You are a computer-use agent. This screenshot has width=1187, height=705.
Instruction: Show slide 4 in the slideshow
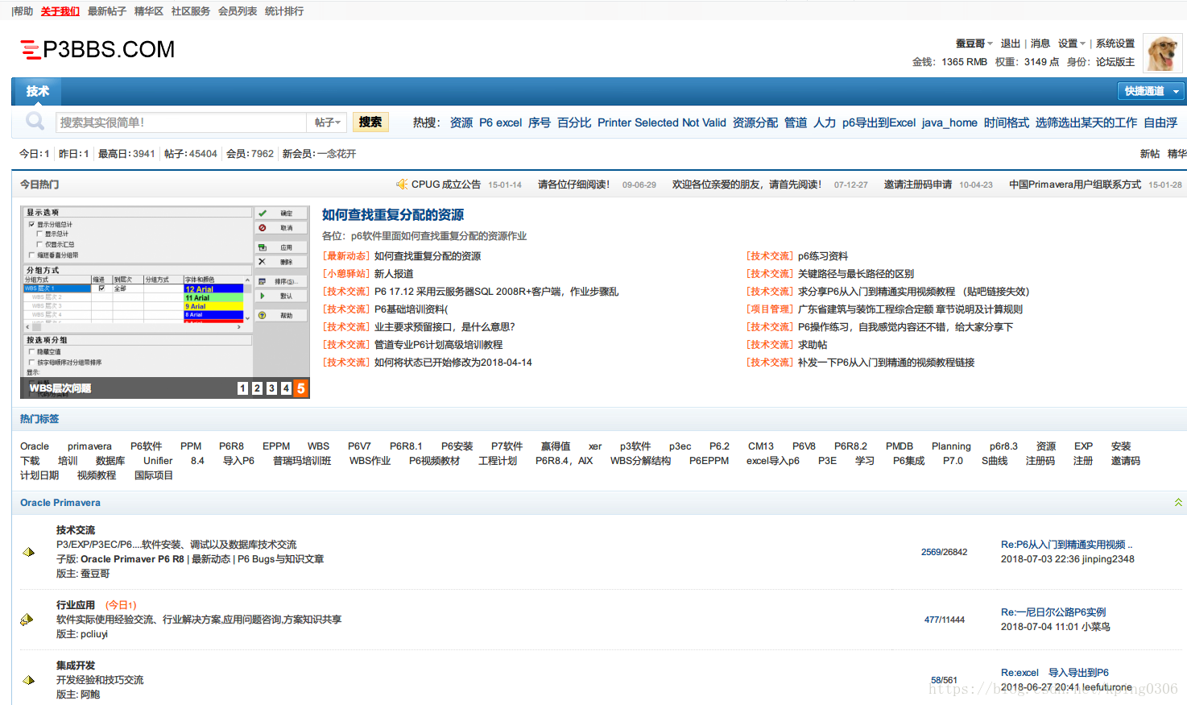(286, 388)
